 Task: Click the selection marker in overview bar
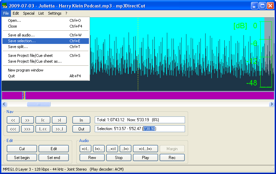[24, 95]
